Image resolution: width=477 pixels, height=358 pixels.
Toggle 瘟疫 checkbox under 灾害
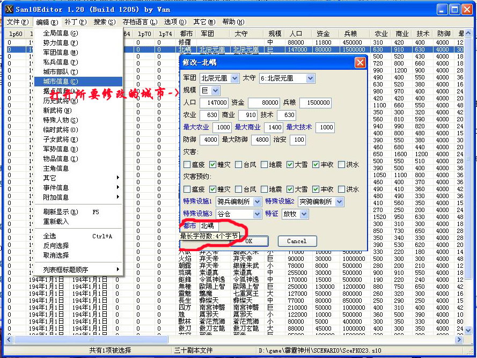[x=187, y=164]
